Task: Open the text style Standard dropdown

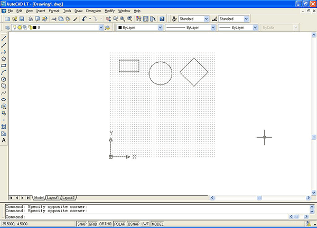Action: click(x=206, y=19)
